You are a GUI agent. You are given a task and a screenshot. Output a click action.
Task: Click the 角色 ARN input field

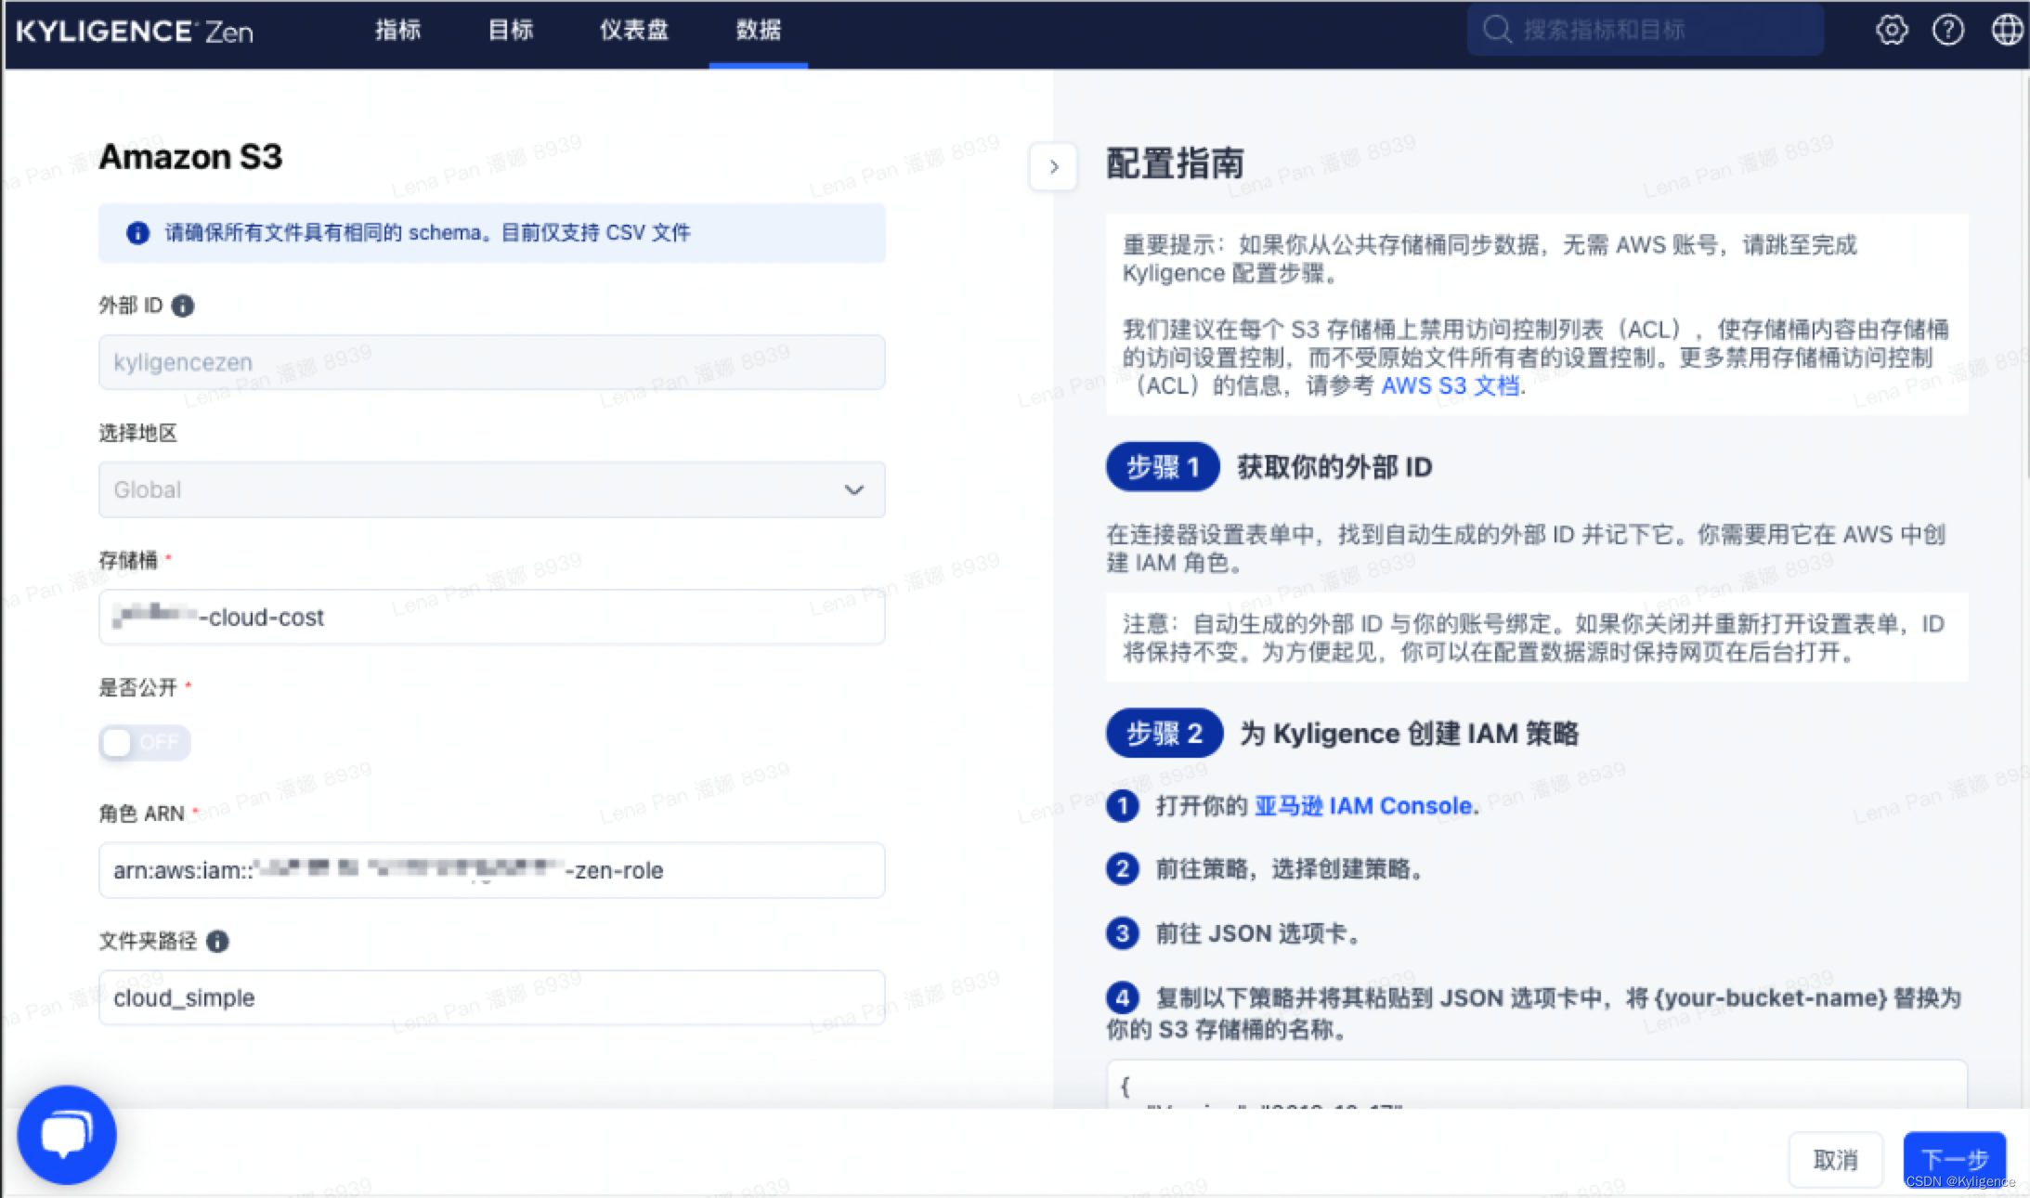pos(491,870)
